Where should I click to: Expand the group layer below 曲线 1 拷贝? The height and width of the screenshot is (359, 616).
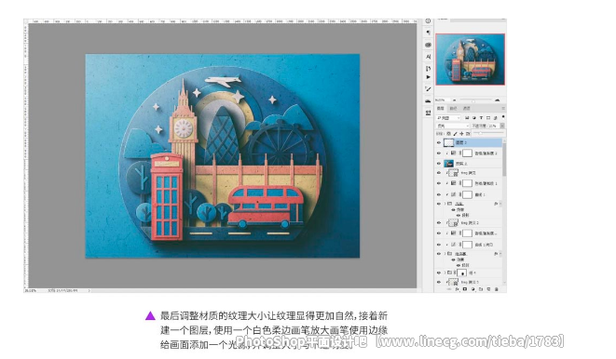tap(445, 254)
